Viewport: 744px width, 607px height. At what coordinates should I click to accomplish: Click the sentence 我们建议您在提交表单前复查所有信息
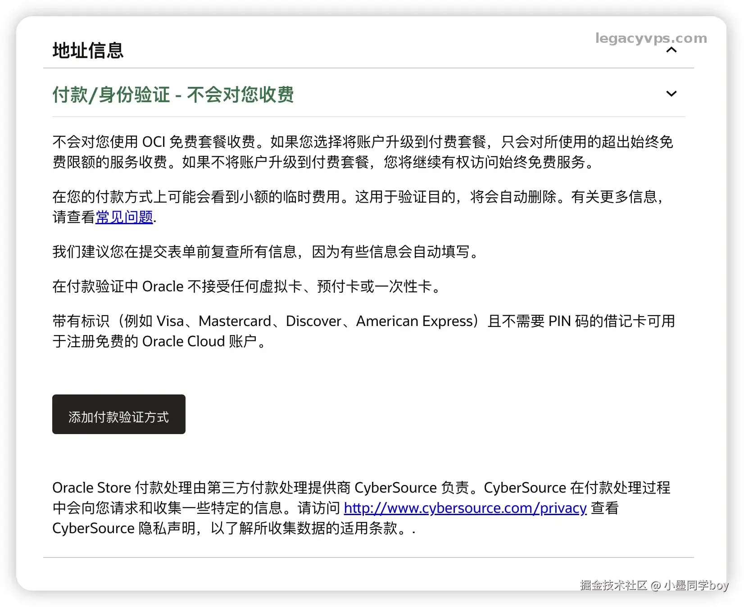click(x=267, y=252)
